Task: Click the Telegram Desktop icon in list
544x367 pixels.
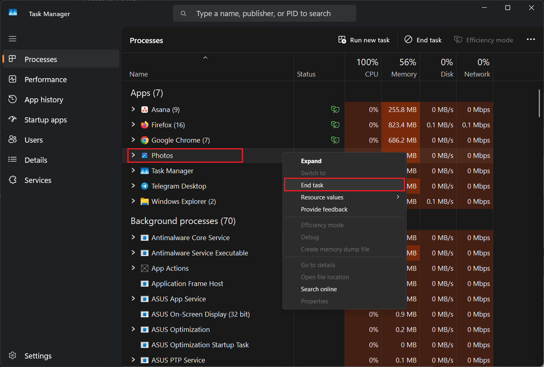Action: pos(144,186)
